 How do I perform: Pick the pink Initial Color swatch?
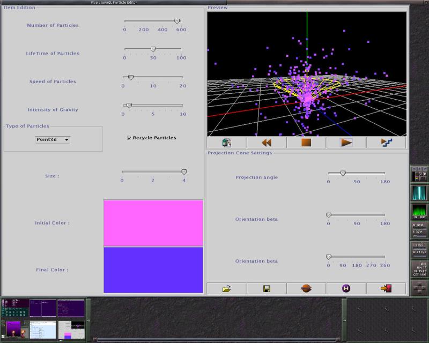click(x=153, y=223)
